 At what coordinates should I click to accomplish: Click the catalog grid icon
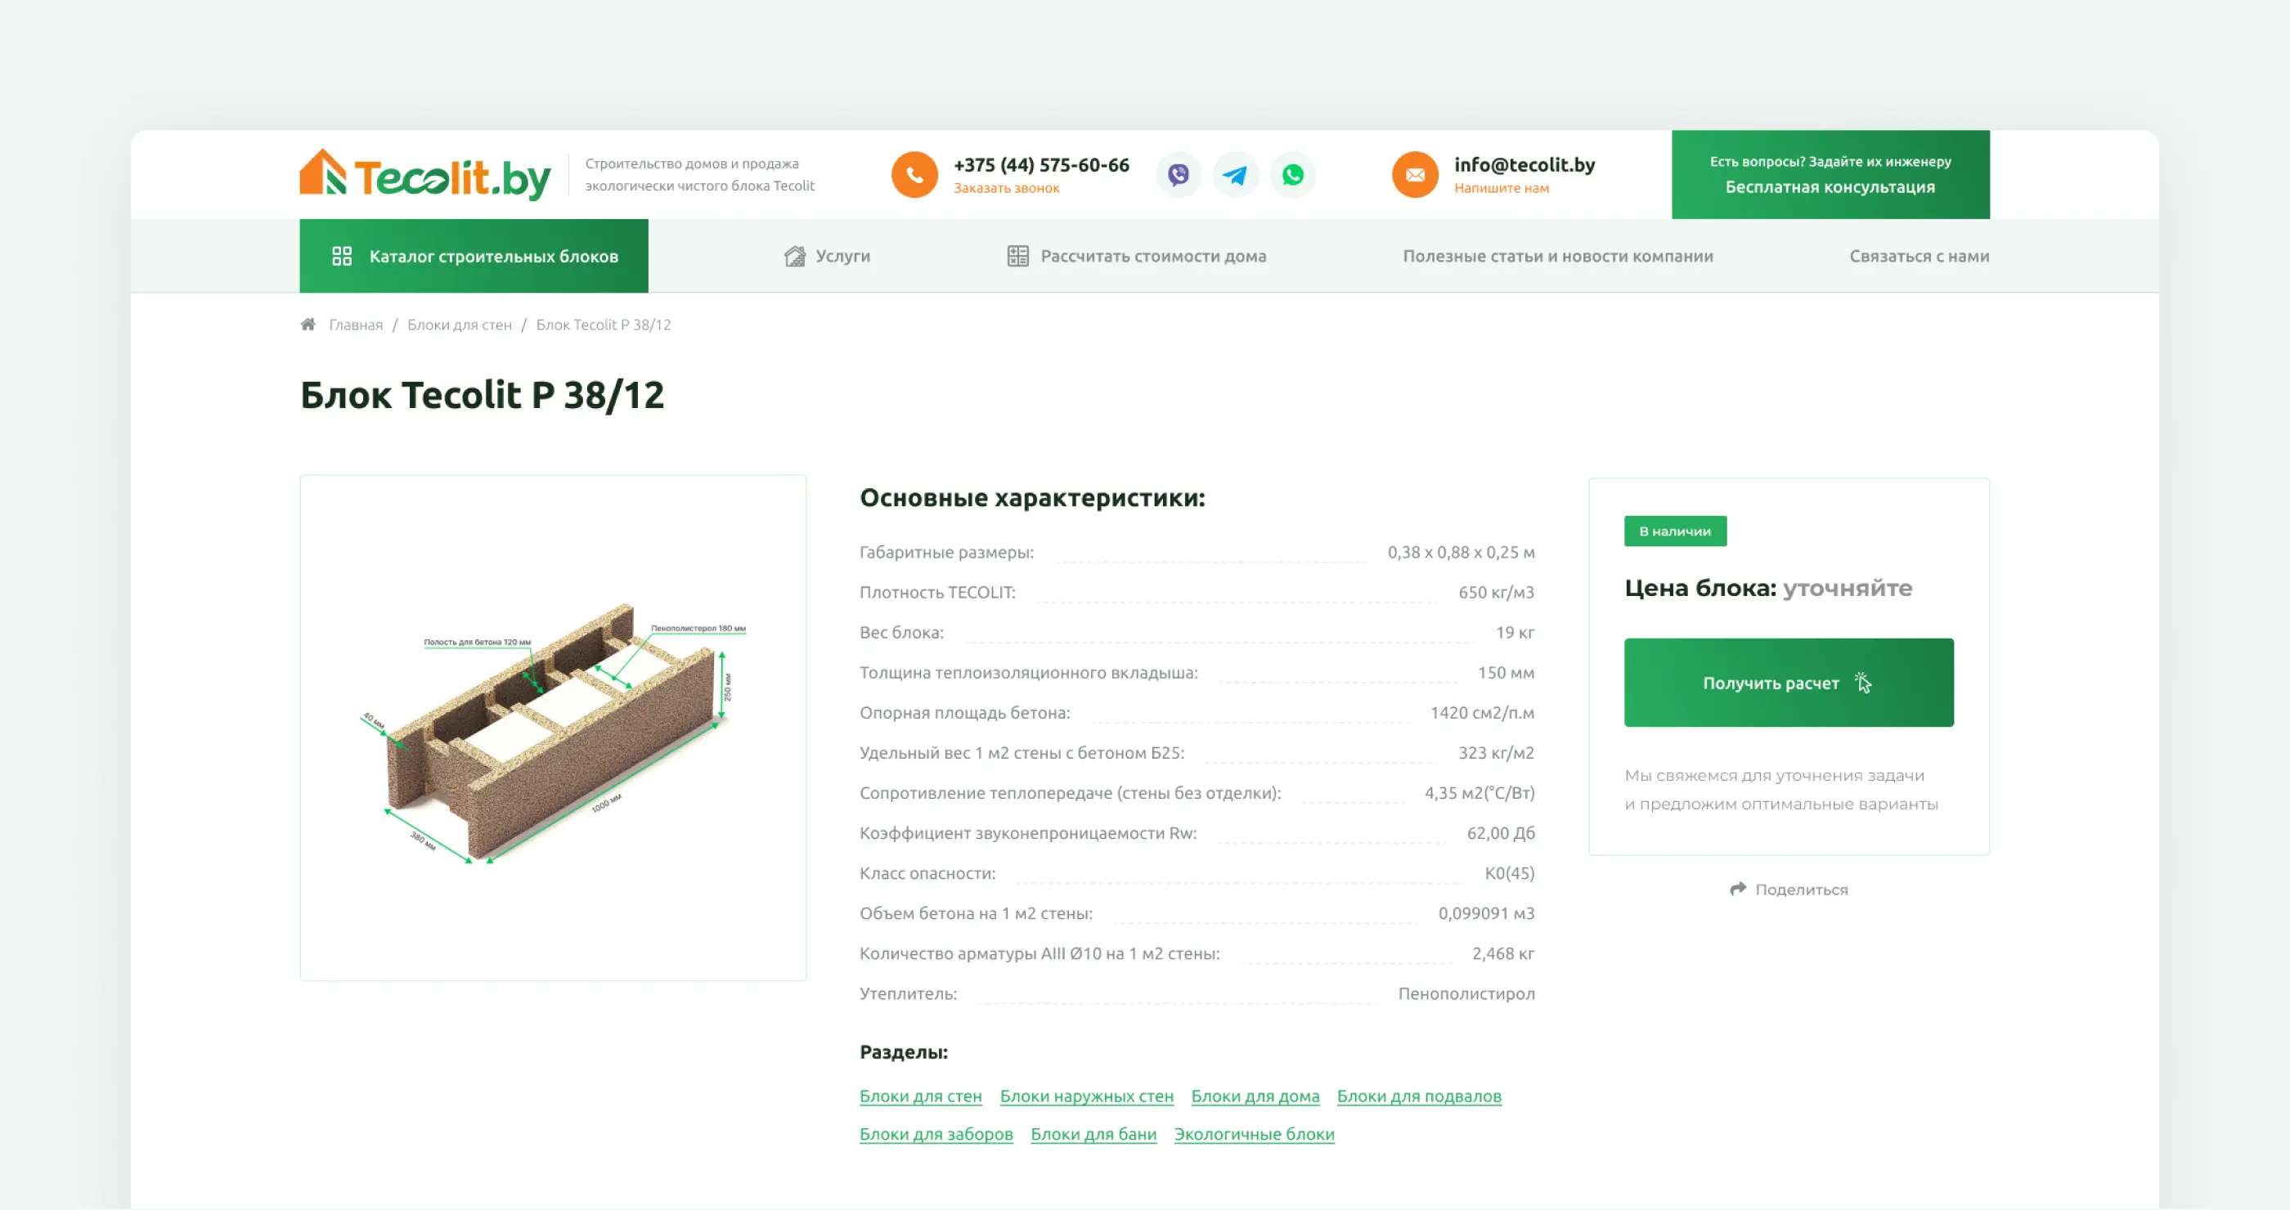click(342, 256)
